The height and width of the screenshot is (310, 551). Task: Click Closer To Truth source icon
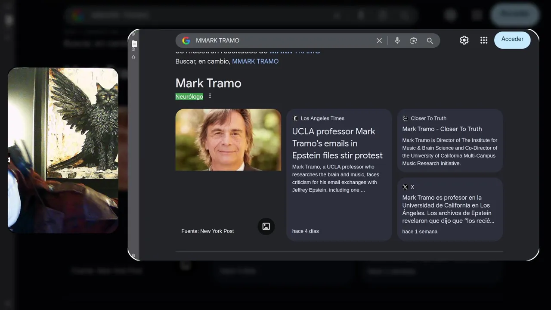pos(405,118)
